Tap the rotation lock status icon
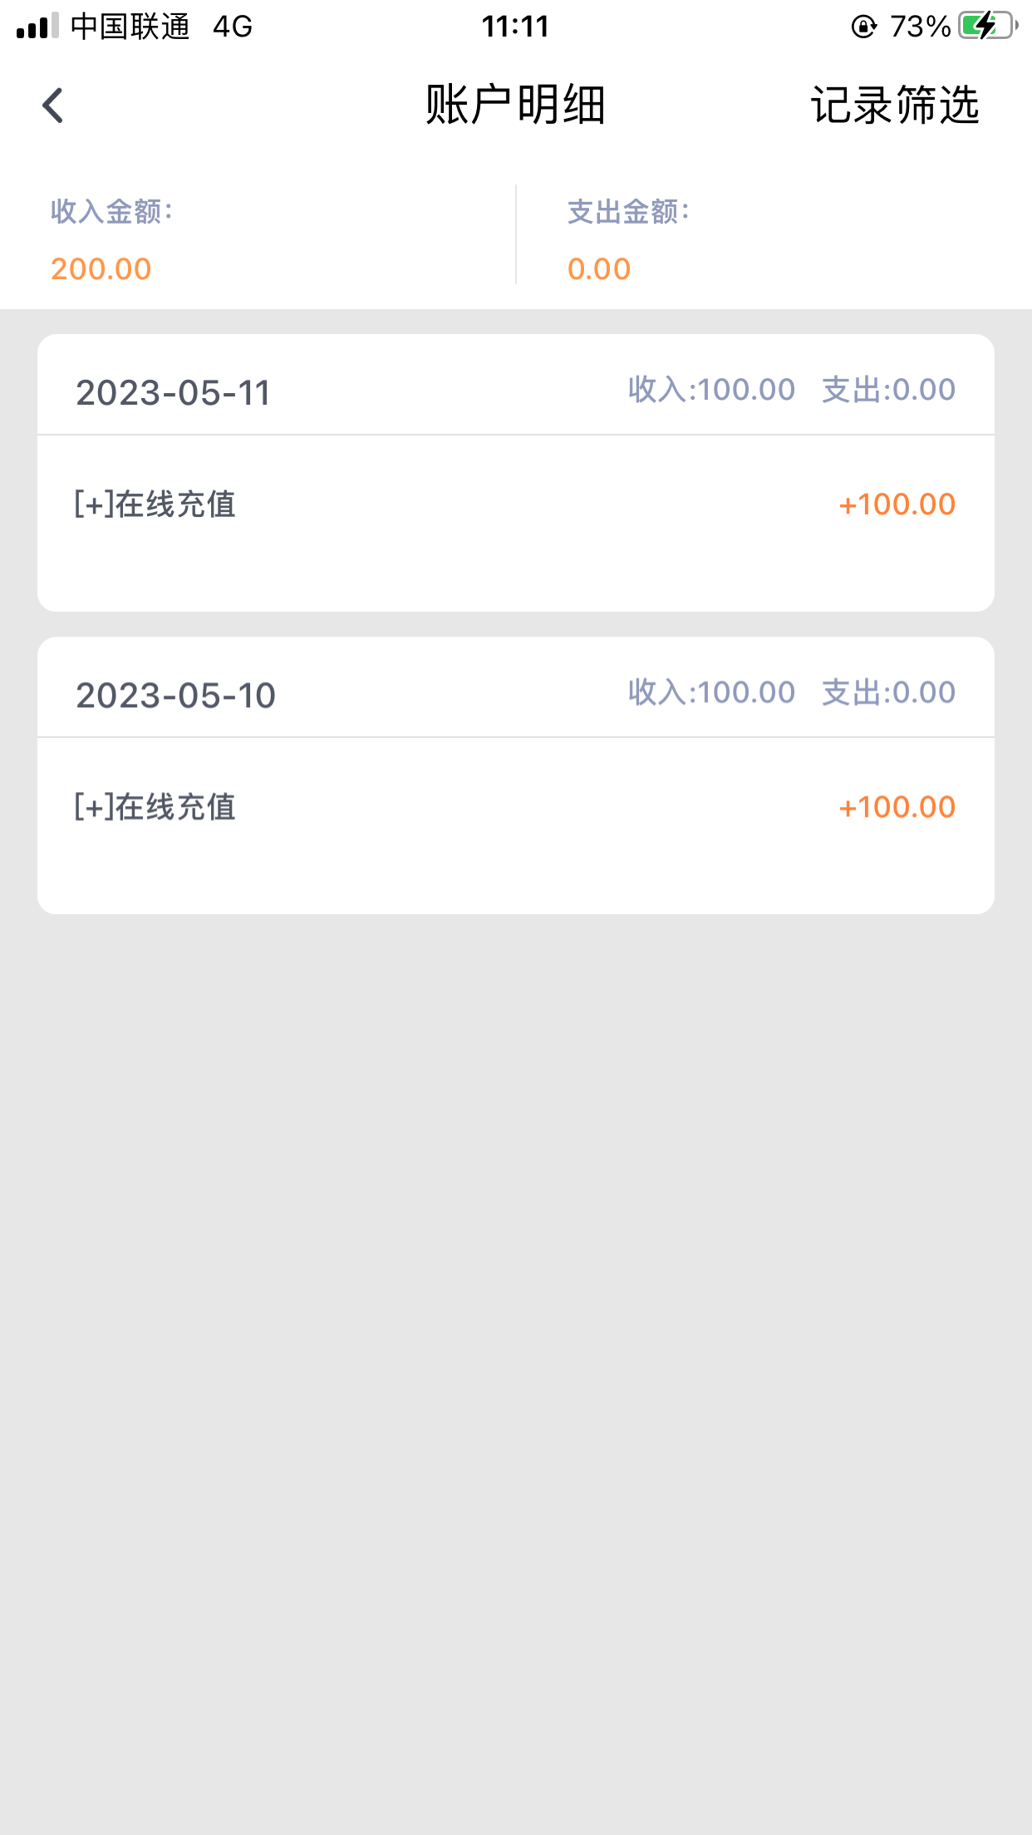1032x1835 pixels. click(x=863, y=27)
